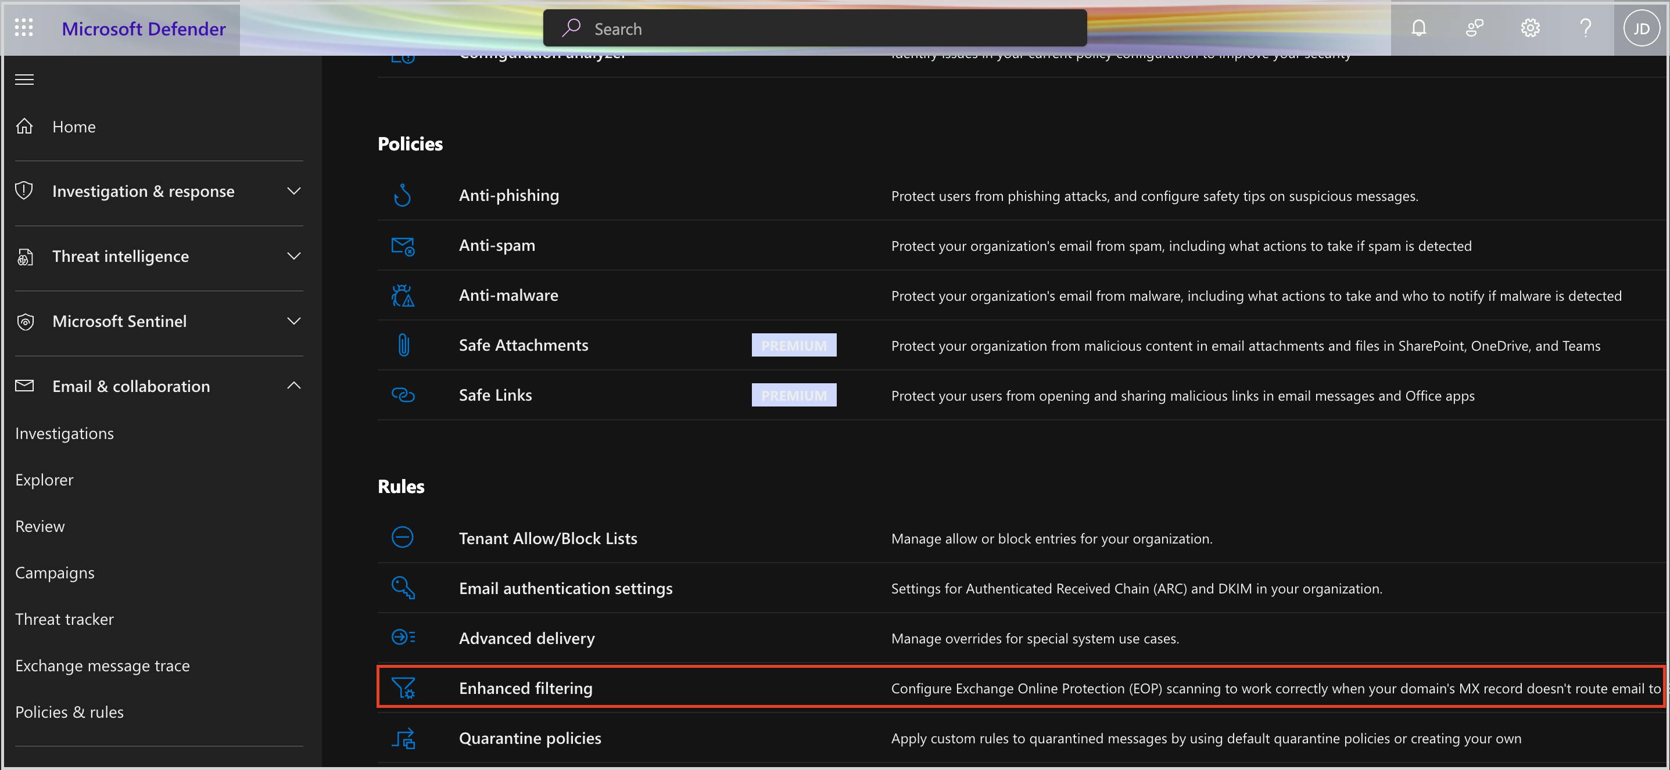Click the Quarantine policies icon
1670x770 pixels.
[403, 738]
